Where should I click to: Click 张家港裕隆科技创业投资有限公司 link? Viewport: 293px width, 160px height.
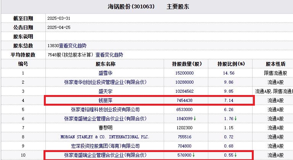tap(105, 109)
